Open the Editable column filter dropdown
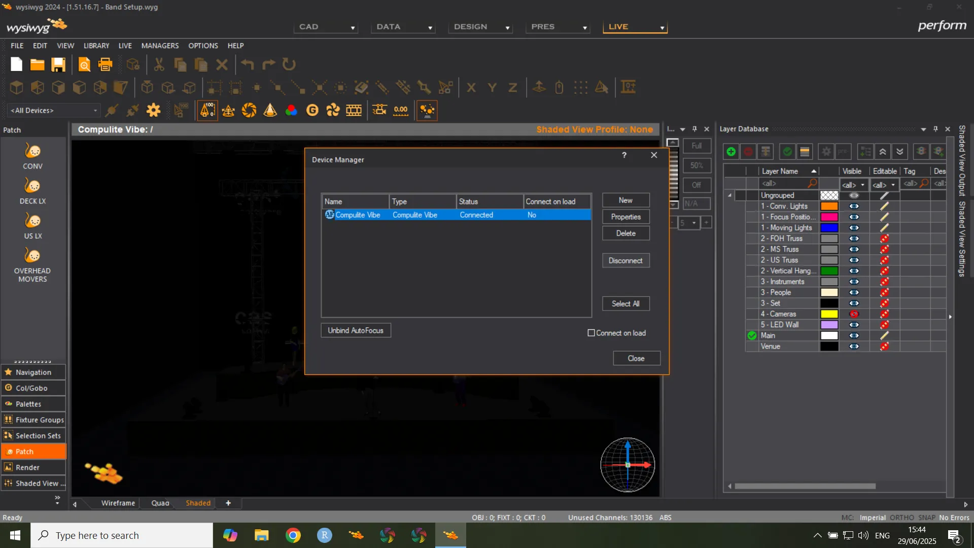This screenshot has width=974, height=548. [884, 185]
